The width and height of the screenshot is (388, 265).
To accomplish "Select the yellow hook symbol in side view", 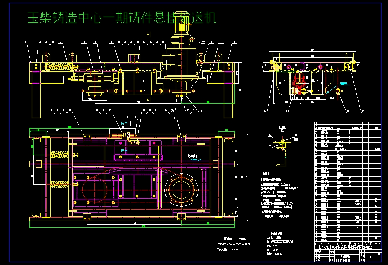I will tap(338, 91).
